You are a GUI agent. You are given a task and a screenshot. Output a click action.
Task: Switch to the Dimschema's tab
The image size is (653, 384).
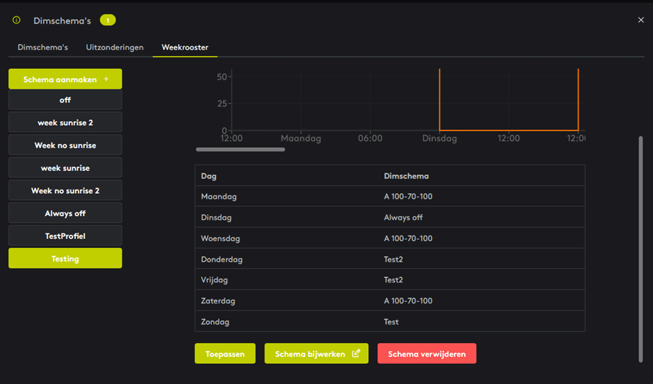point(42,47)
